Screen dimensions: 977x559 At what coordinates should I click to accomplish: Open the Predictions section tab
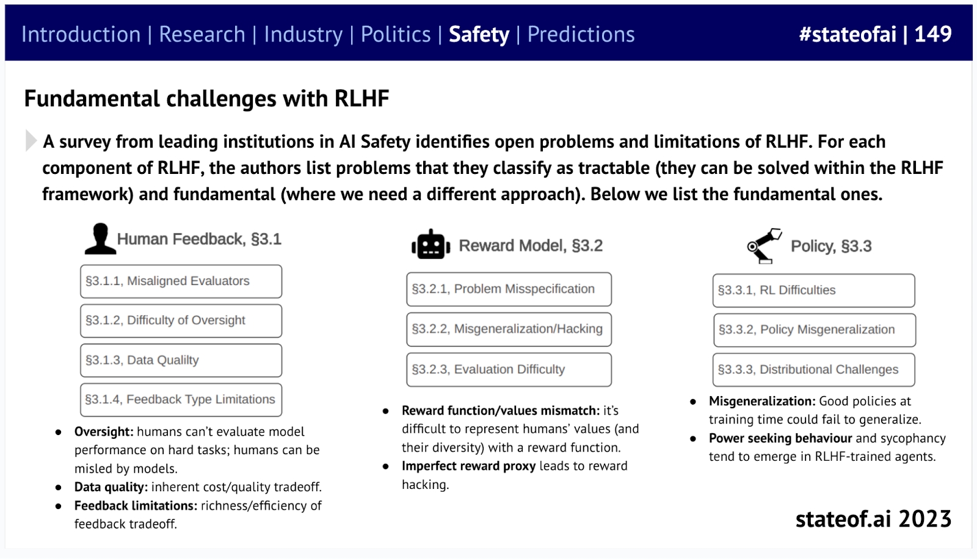(581, 34)
